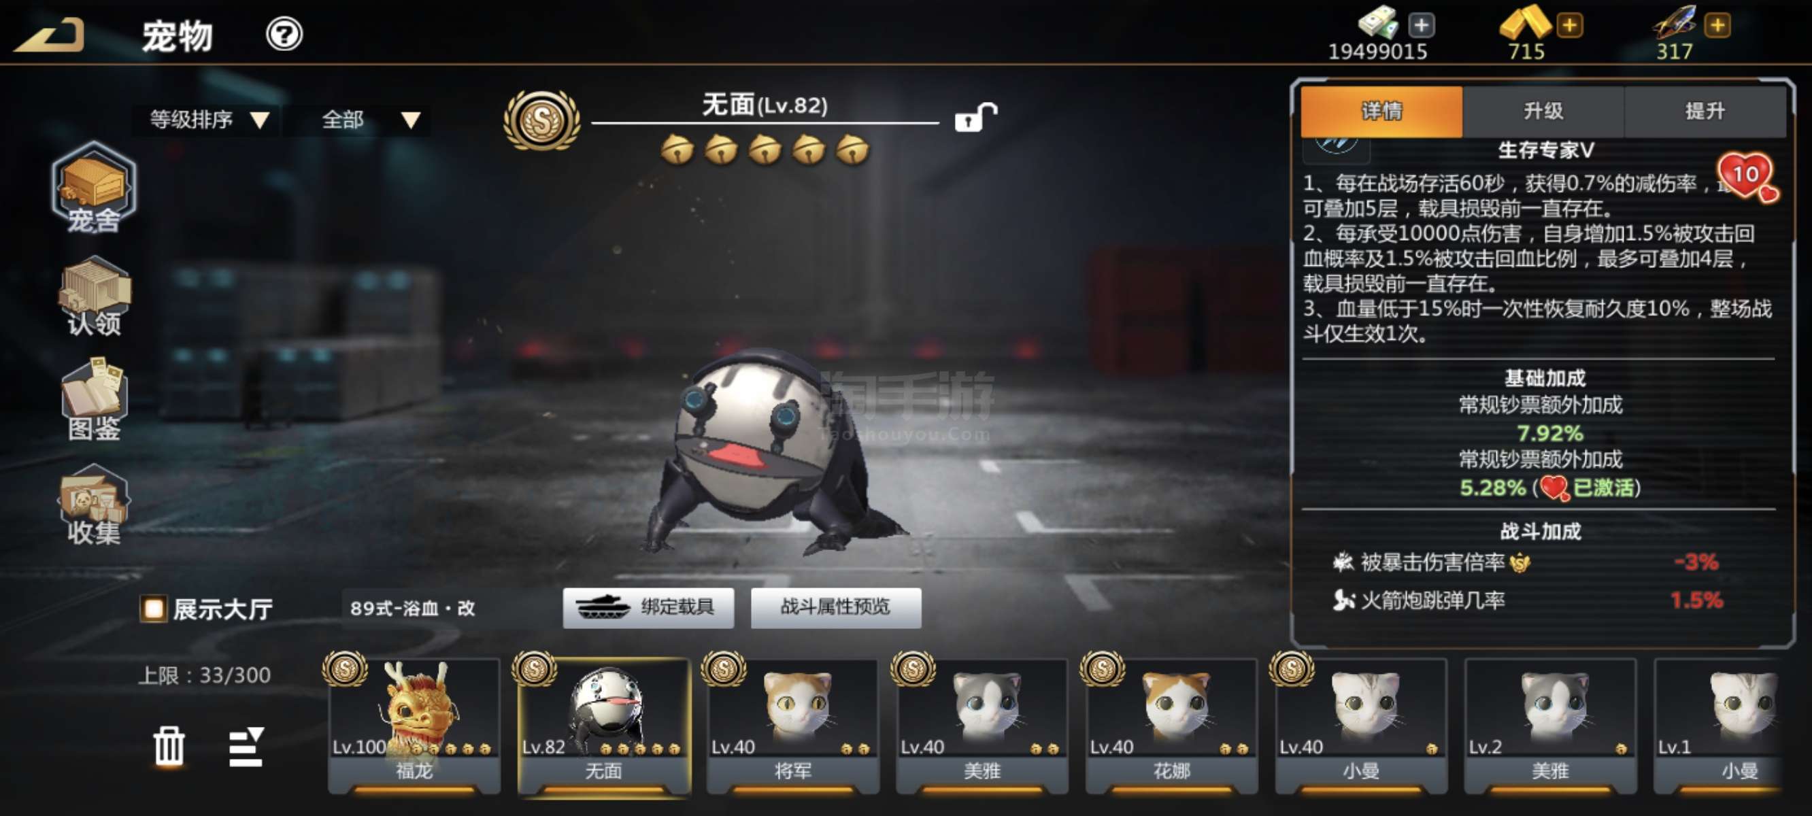Open the 认领 claim icon
The height and width of the screenshot is (816, 1812).
95,296
